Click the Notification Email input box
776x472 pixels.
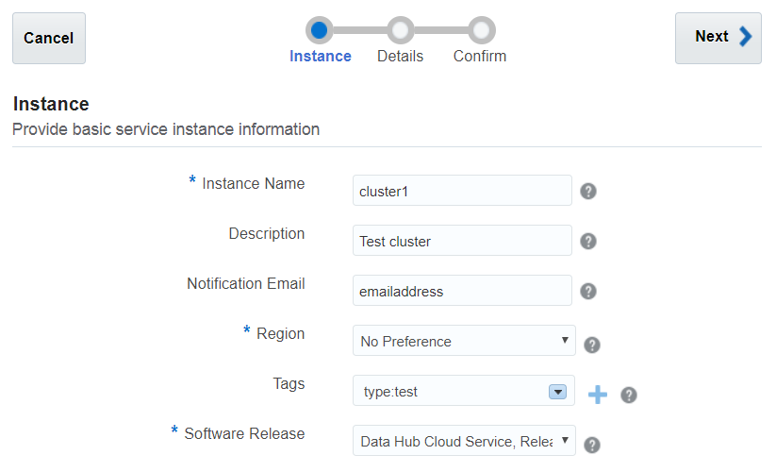pos(462,291)
